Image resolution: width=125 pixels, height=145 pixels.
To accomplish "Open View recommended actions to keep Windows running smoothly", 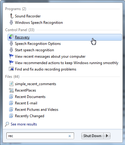I will point(66,63).
